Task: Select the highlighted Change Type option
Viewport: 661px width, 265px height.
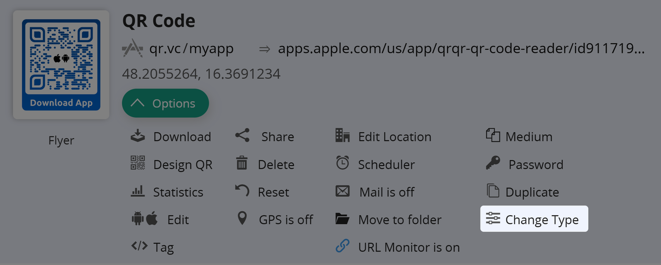Action: click(x=534, y=219)
